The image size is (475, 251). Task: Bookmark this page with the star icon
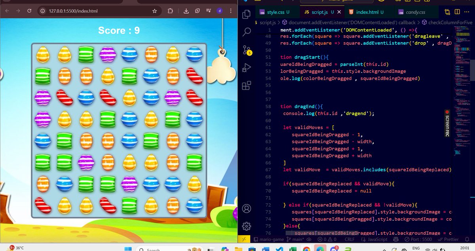(154, 11)
